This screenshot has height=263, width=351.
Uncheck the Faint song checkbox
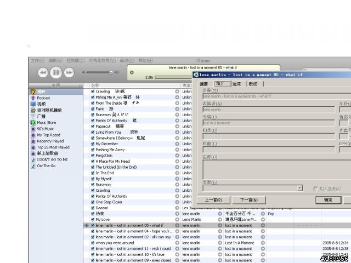(93, 109)
